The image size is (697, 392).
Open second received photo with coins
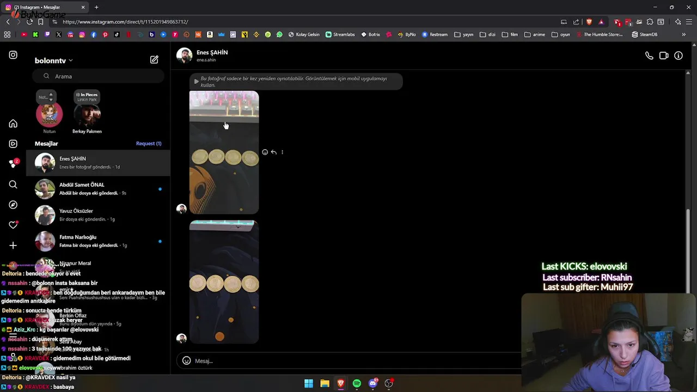(224, 282)
